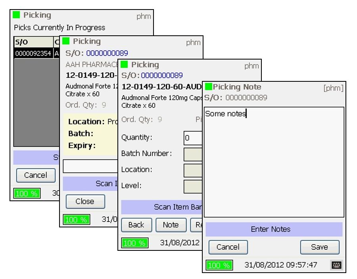Click the Level field
The height and width of the screenshot is (279, 357).
(193, 186)
